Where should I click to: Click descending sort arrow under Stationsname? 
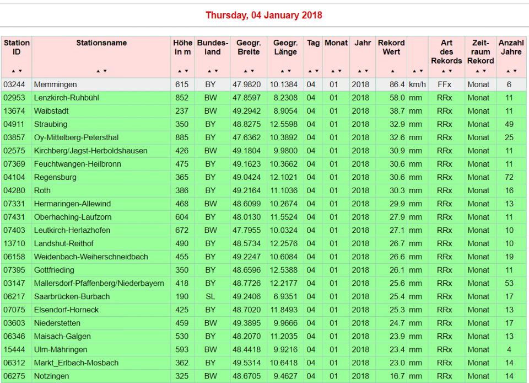point(105,71)
